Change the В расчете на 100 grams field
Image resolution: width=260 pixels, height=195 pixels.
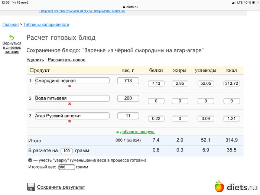tap(66, 151)
